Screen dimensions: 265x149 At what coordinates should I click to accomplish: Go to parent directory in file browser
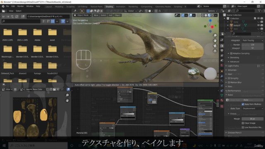point(12,17)
